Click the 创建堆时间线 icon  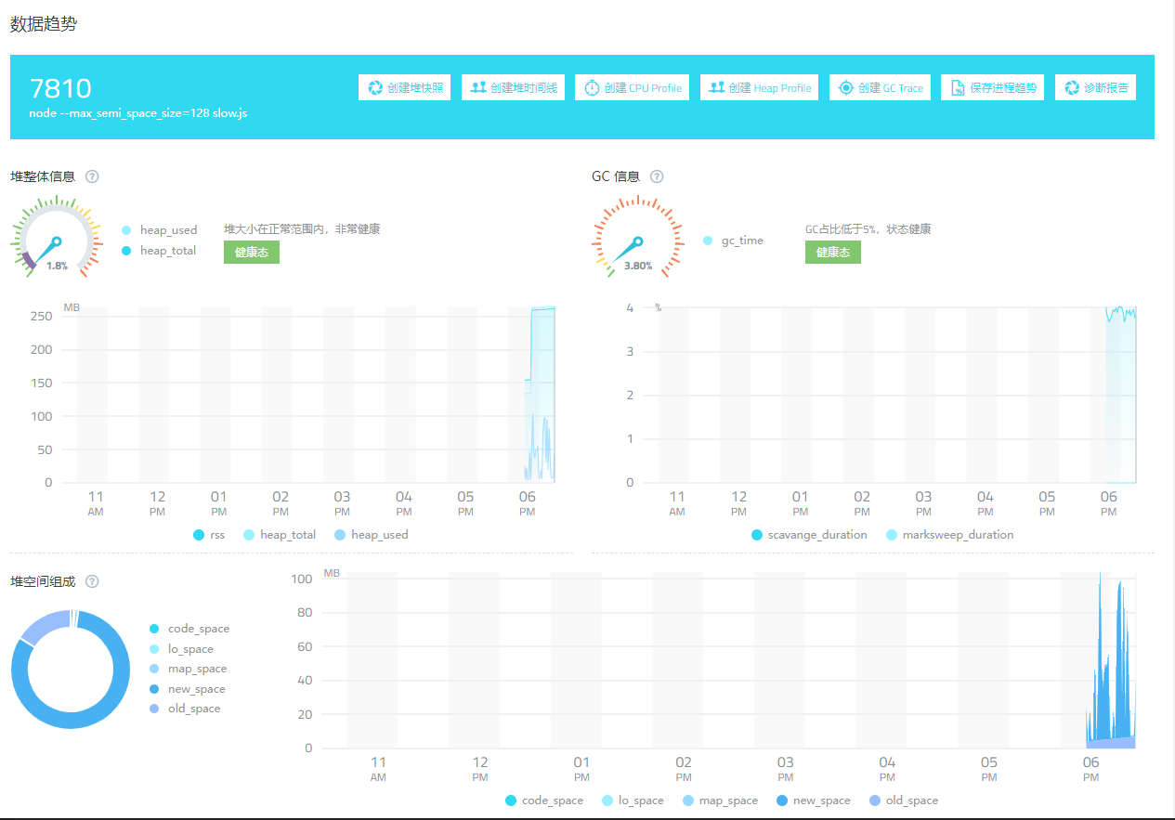pos(478,88)
